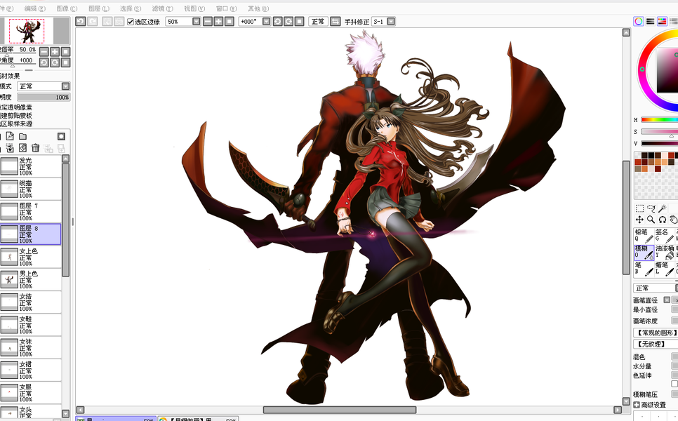This screenshot has width=678, height=421.
Task: Select the 线描 layer
Action: click(31, 189)
